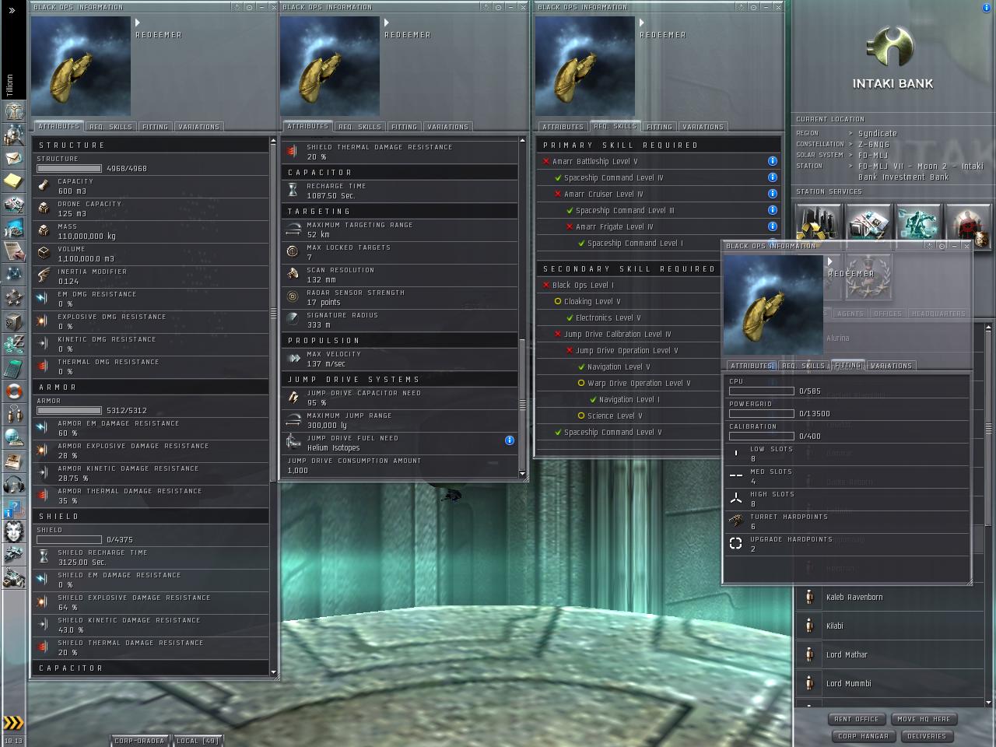Screen dimensions: 996x747
Task: Show info for Amarr Cruiser Level IV
Action: (x=772, y=194)
